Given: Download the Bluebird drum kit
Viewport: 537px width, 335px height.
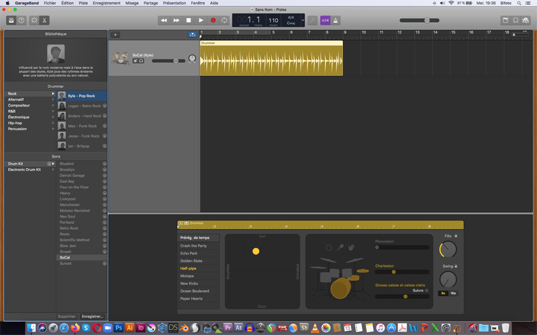Looking at the screenshot, I should 105,163.
